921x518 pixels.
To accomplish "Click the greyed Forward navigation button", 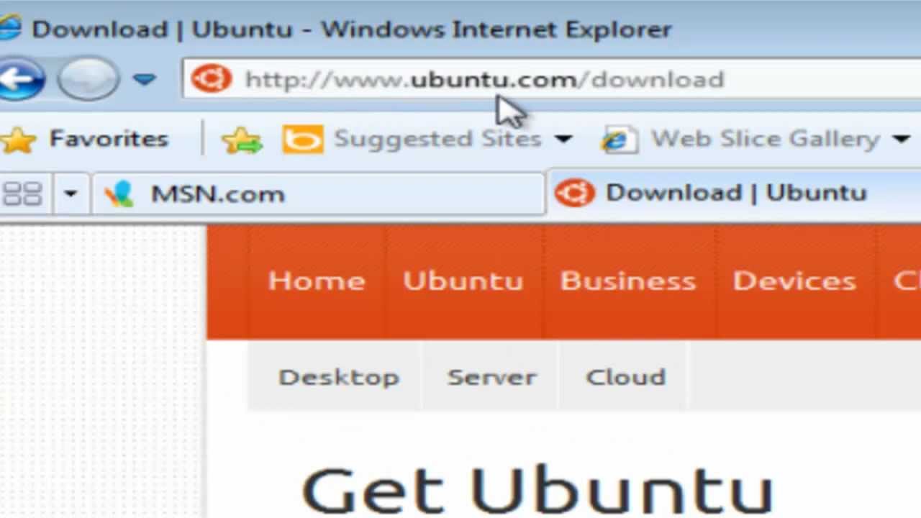I will 88,78.
